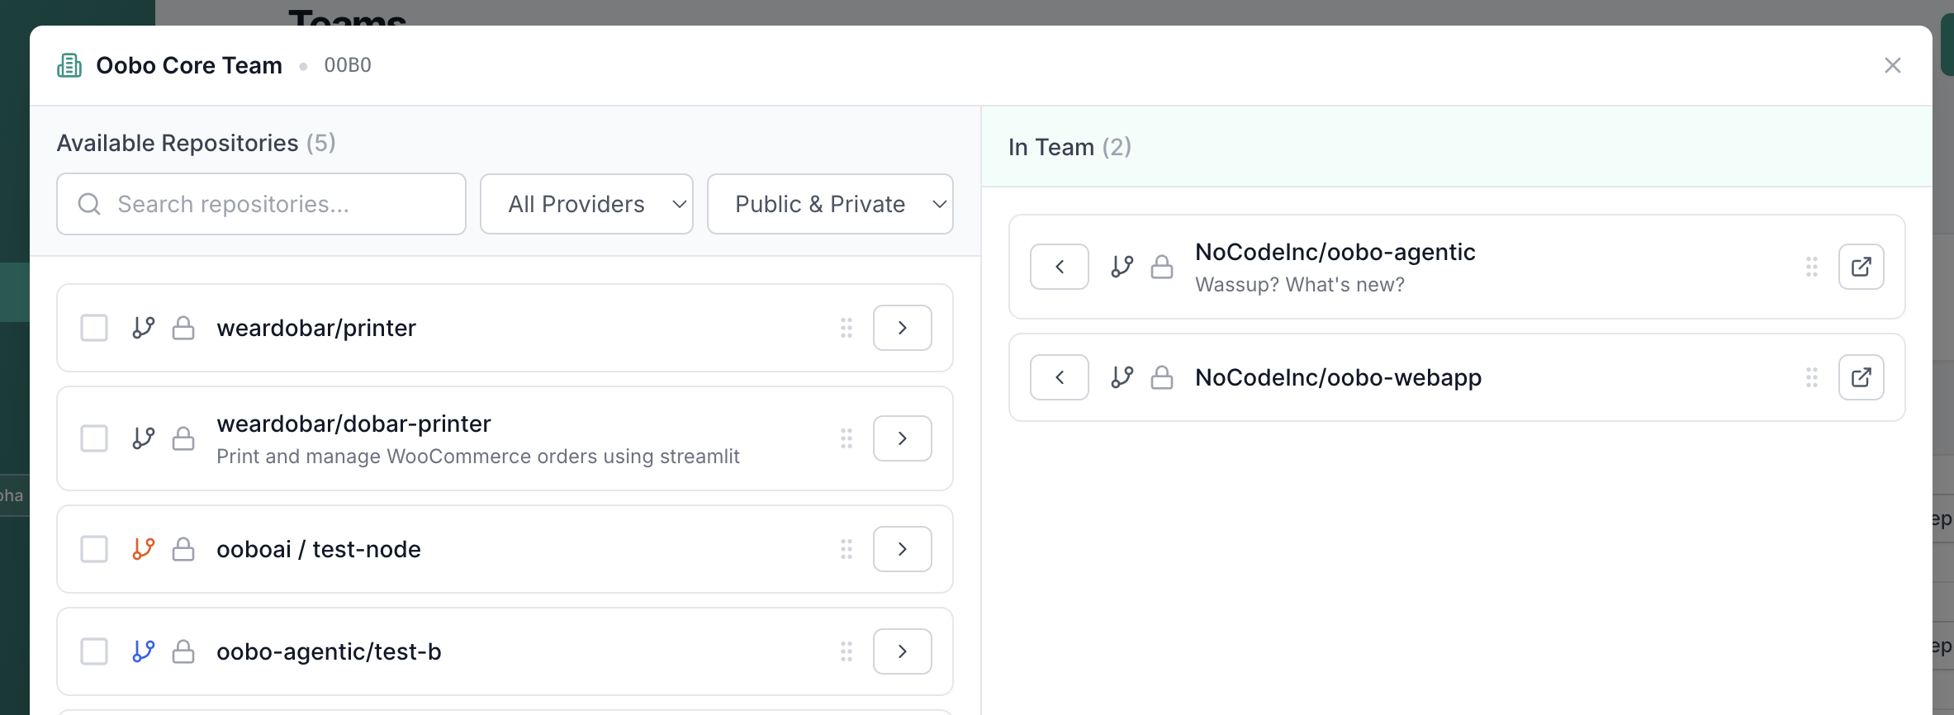This screenshot has height=715, width=1954.
Task: Grab the drag handle on weardobar/dobar-printer
Action: coord(847,438)
